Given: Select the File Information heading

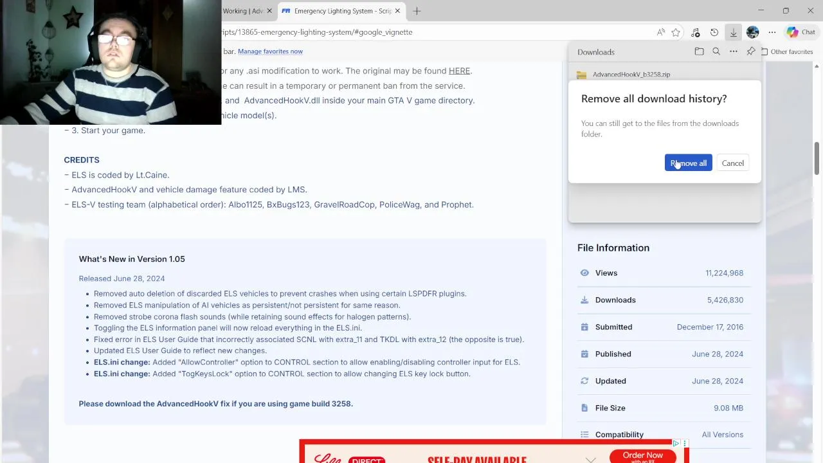Looking at the screenshot, I should (613, 248).
